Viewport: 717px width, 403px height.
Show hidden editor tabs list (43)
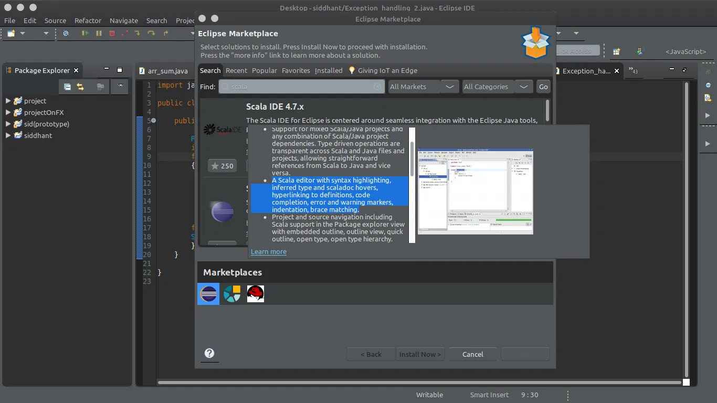pyautogui.click(x=633, y=70)
